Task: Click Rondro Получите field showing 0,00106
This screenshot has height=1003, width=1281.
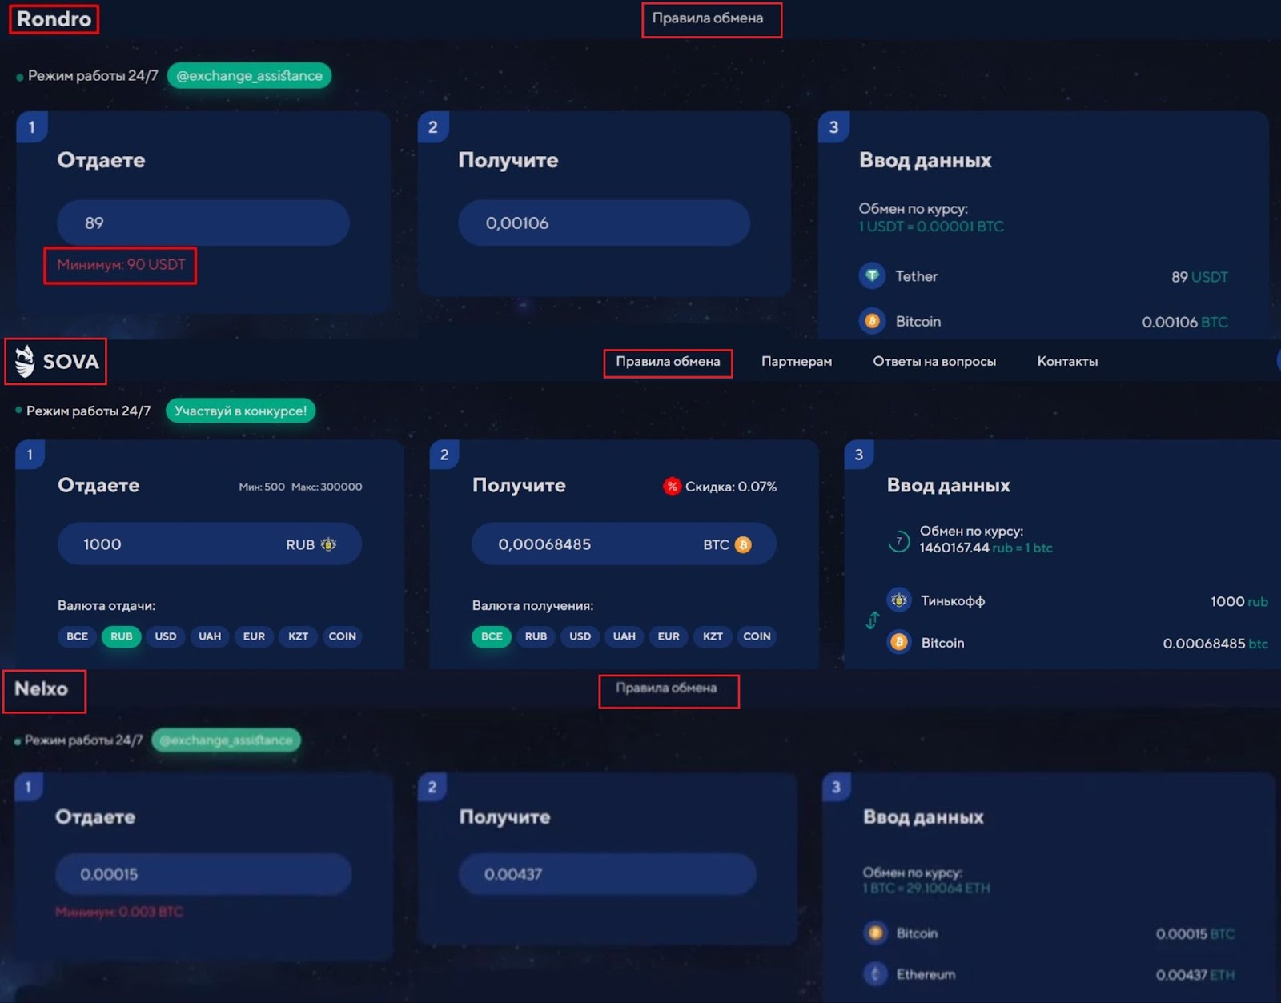Action: point(604,223)
